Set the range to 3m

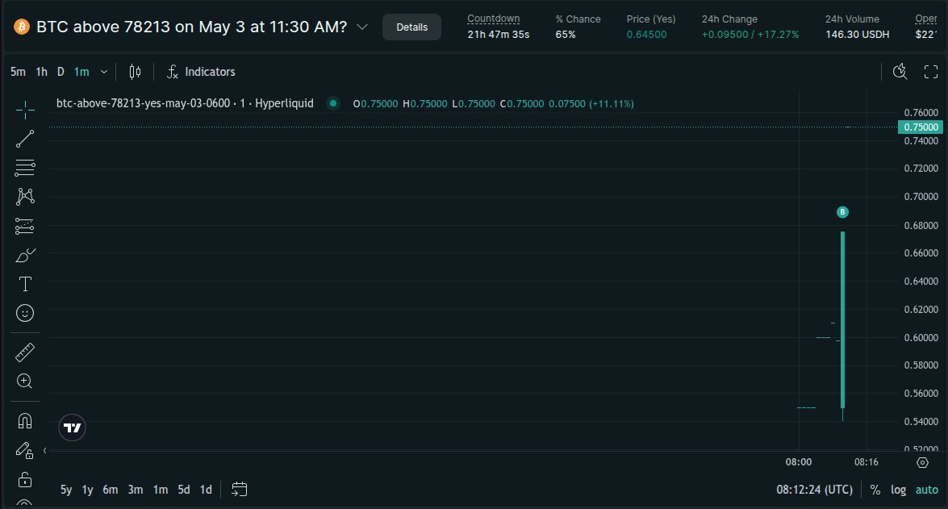(136, 490)
